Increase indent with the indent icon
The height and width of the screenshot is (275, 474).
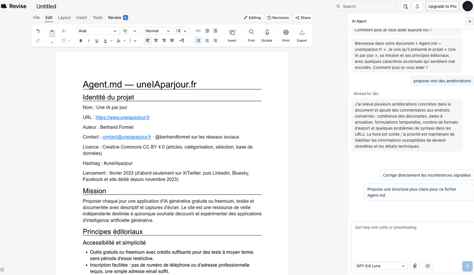pyautogui.click(x=215, y=31)
